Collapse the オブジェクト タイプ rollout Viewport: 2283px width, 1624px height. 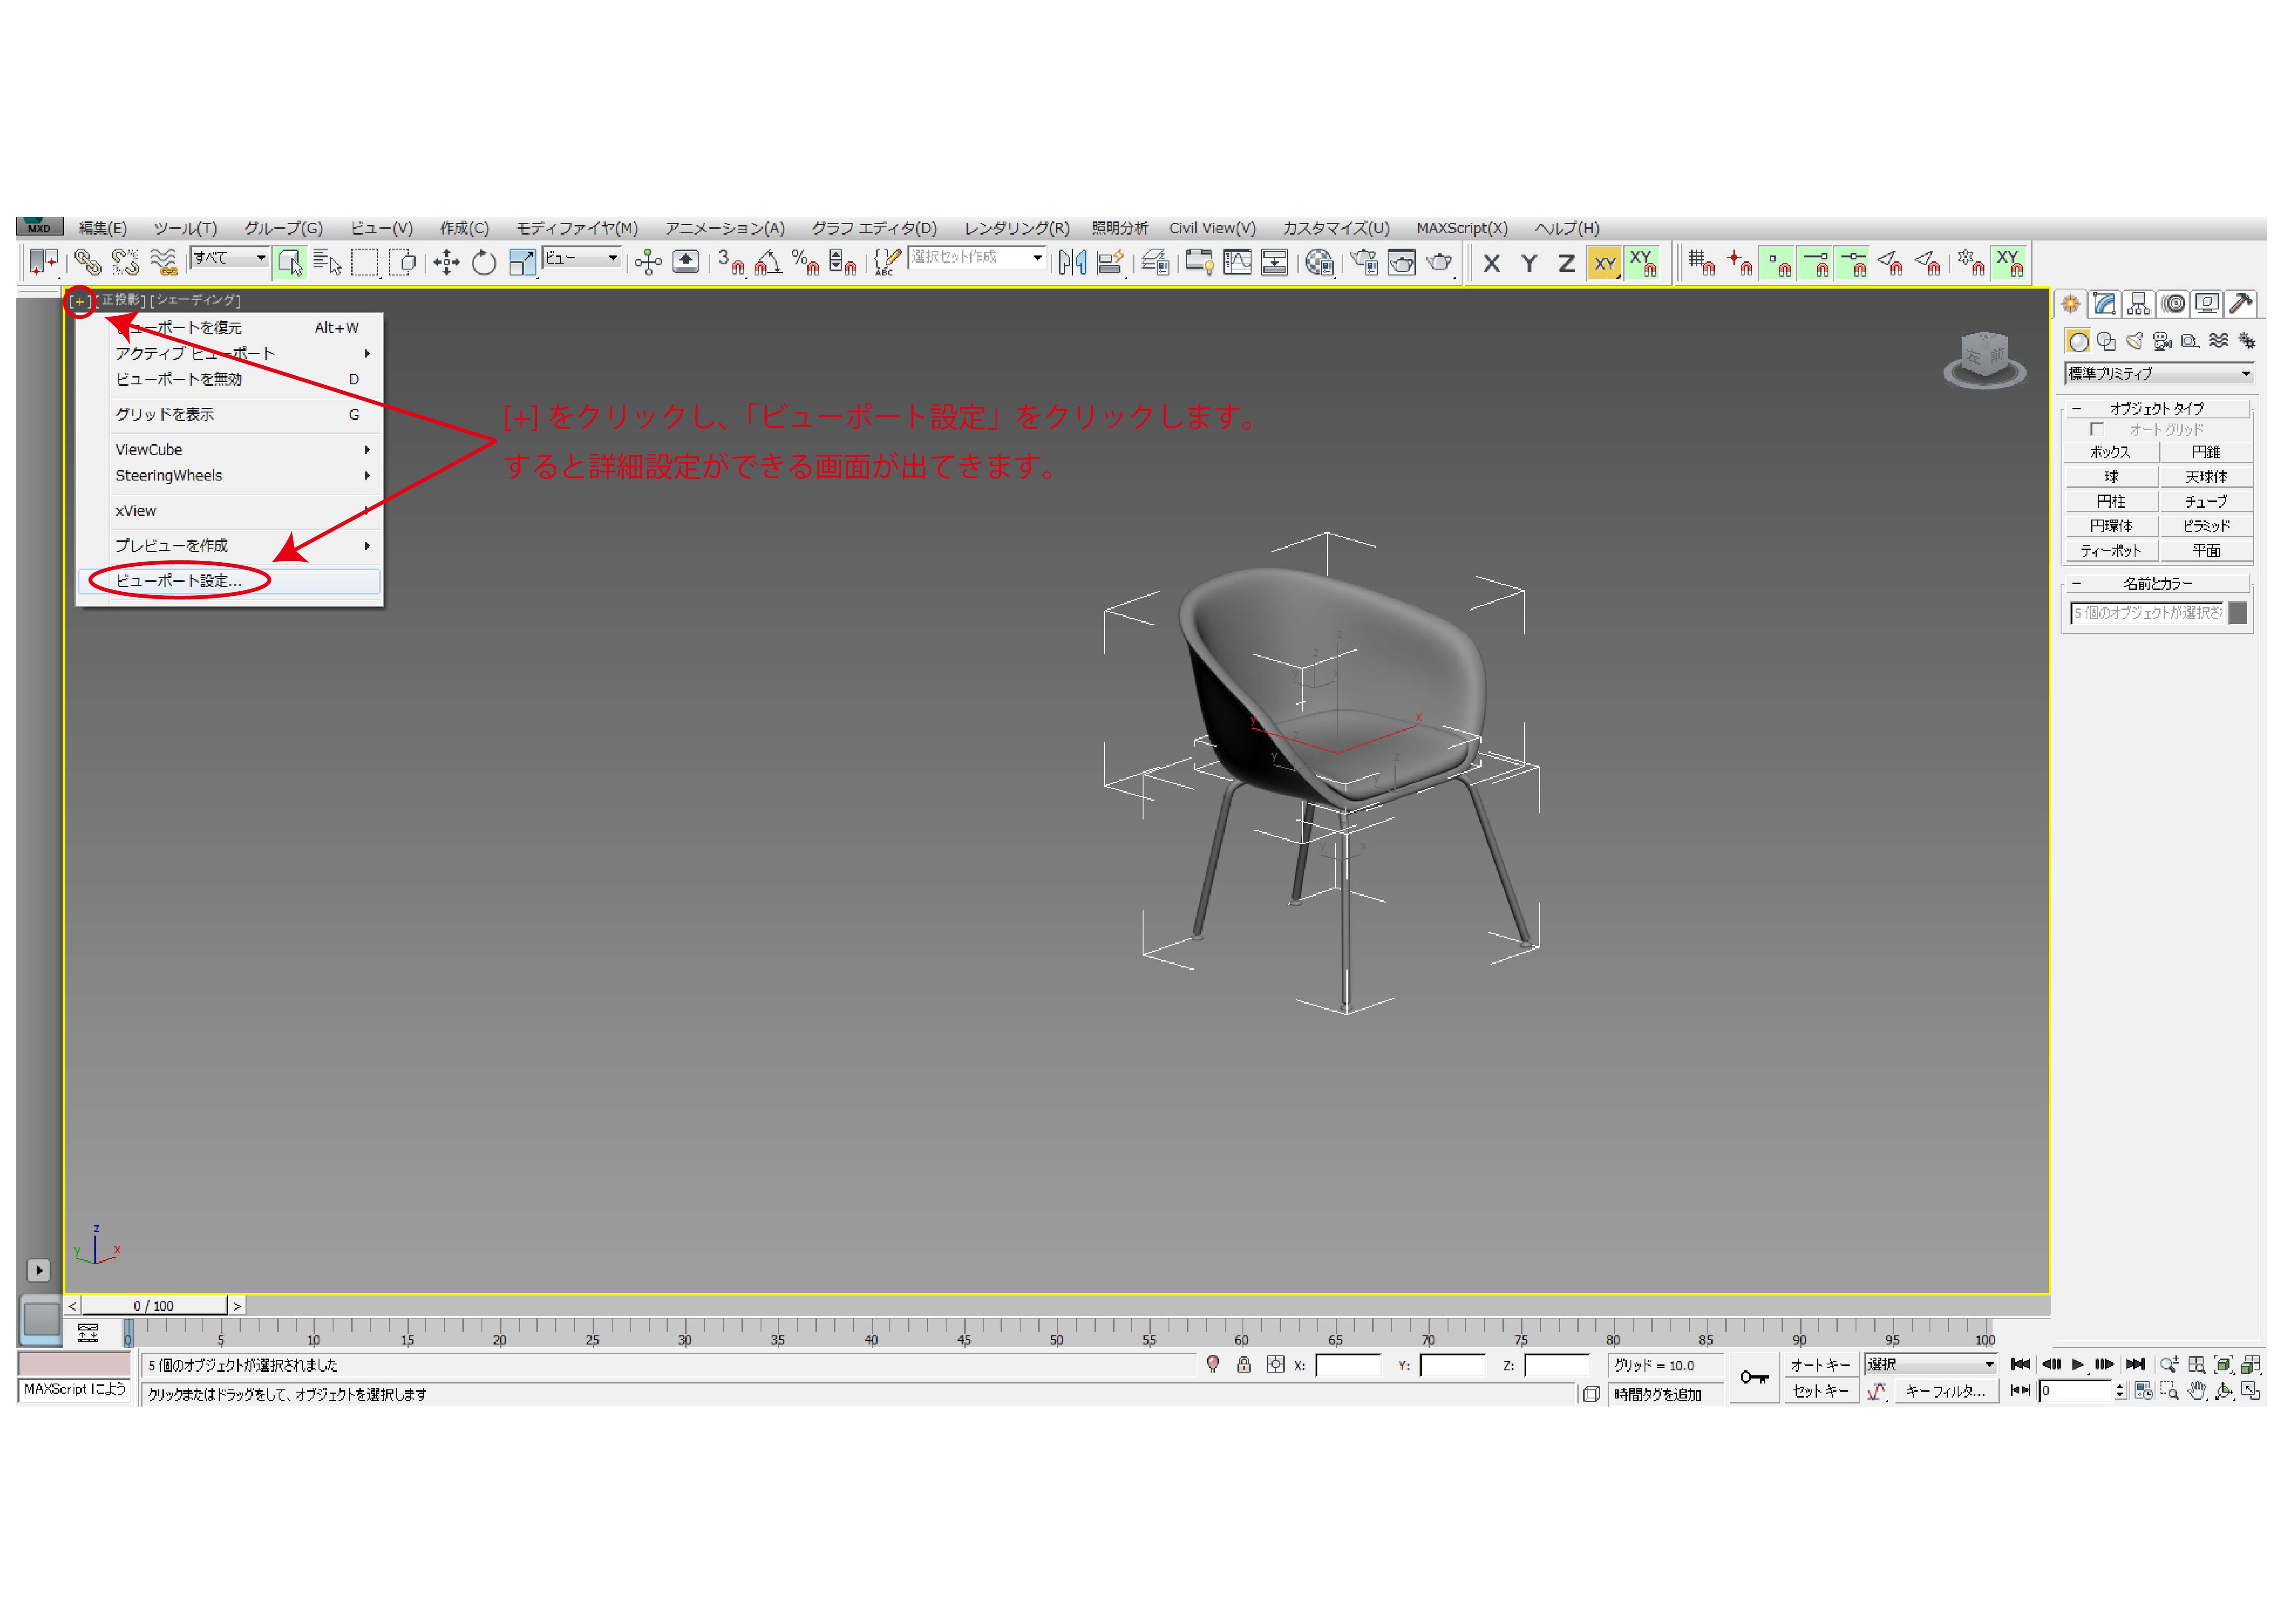point(2156,408)
